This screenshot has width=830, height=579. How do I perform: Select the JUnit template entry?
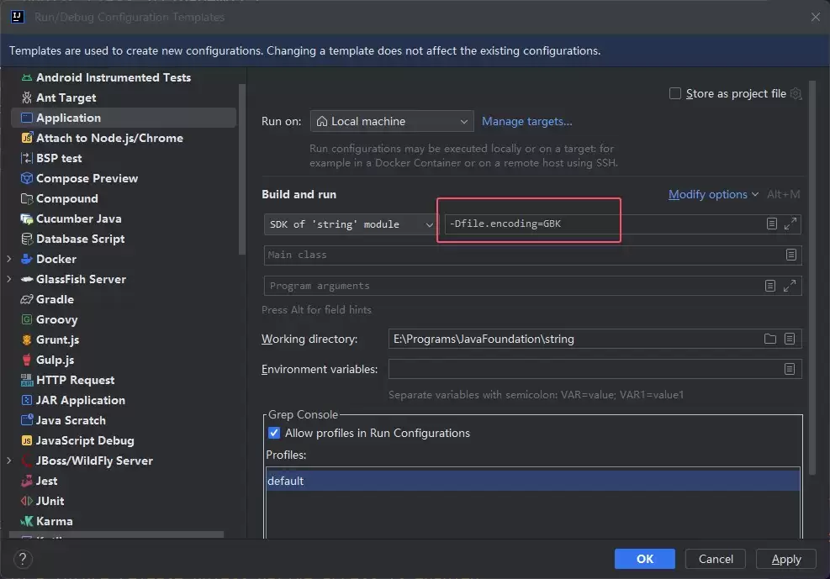click(50, 501)
